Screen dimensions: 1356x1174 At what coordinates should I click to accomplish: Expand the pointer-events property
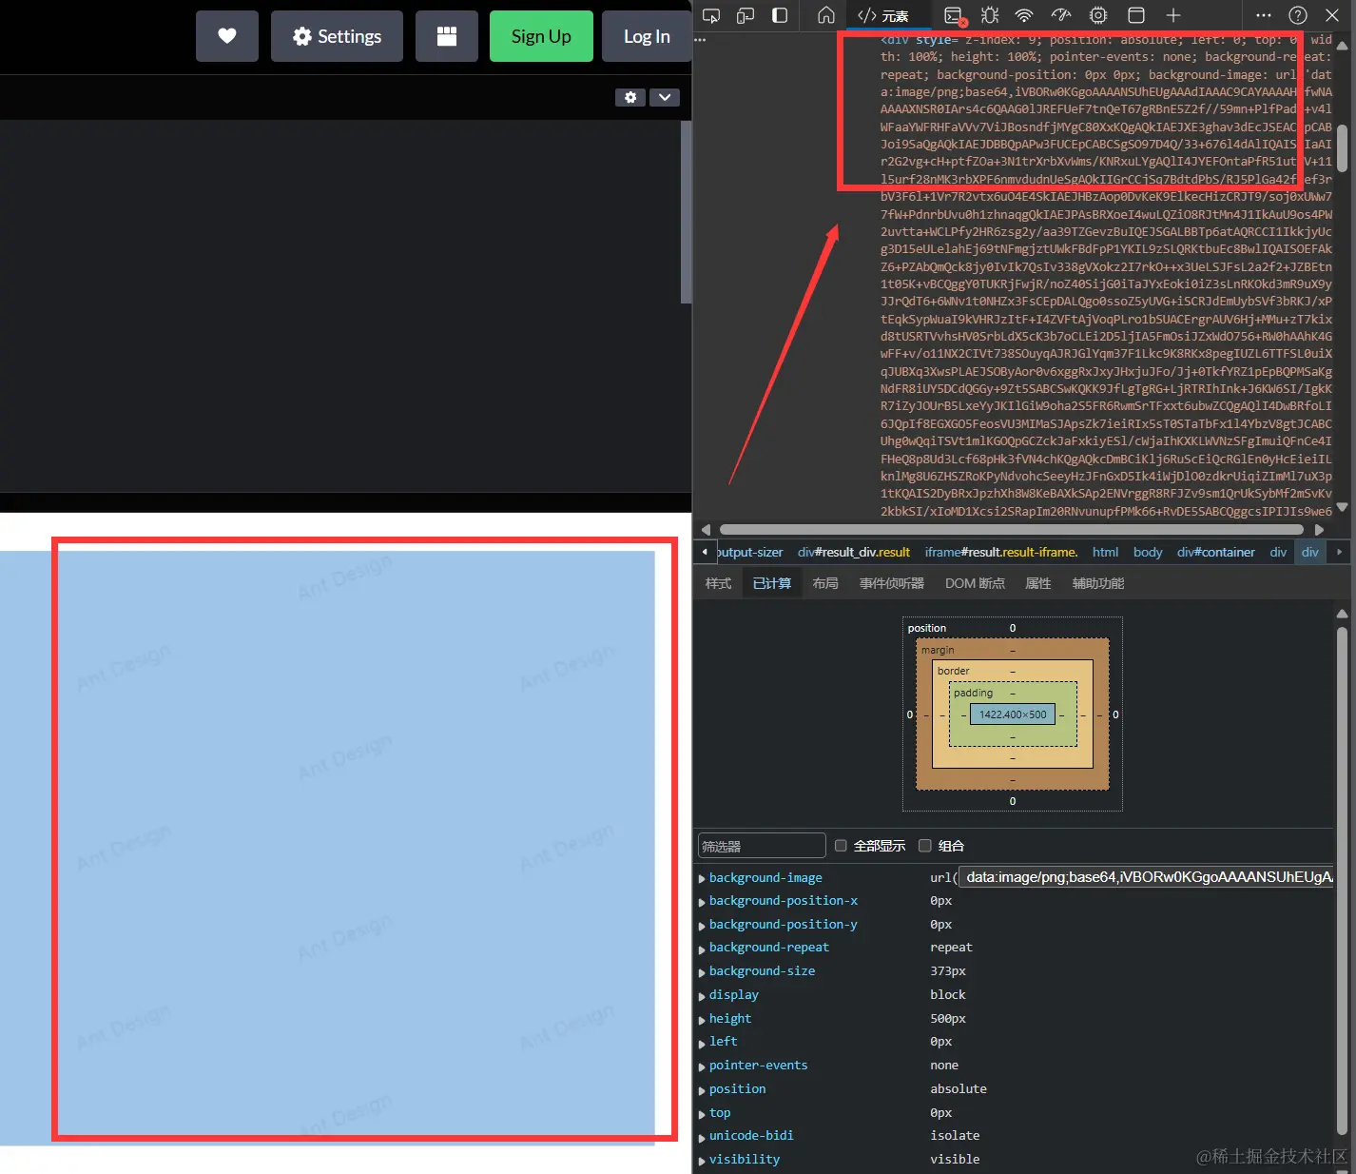click(702, 1066)
